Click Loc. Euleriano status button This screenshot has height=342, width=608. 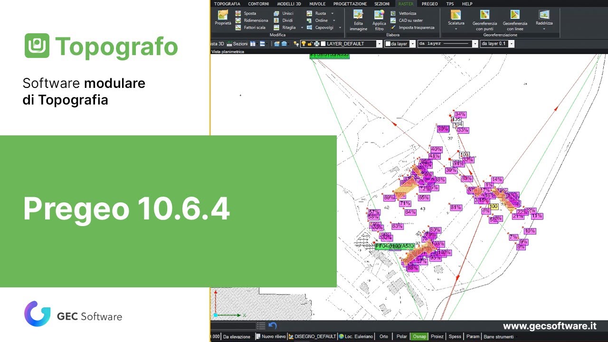(356, 336)
